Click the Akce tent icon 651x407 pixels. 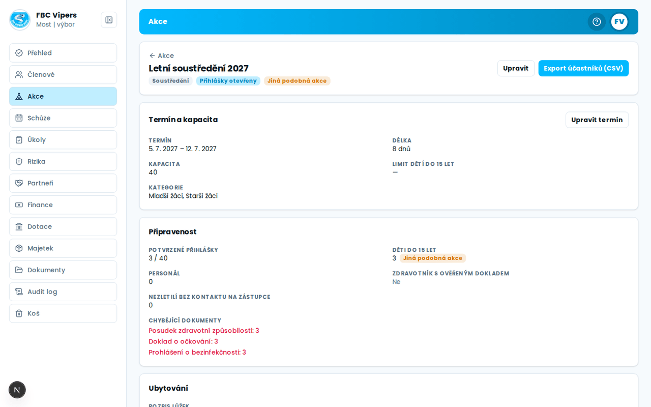(x=19, y=96)
